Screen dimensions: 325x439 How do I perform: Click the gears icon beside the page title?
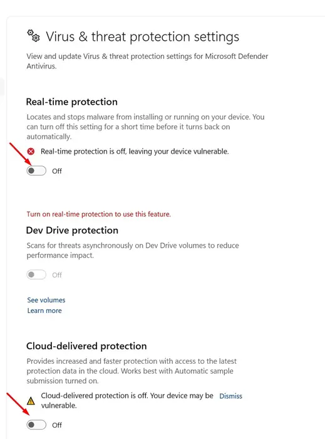tap(34, 36)
